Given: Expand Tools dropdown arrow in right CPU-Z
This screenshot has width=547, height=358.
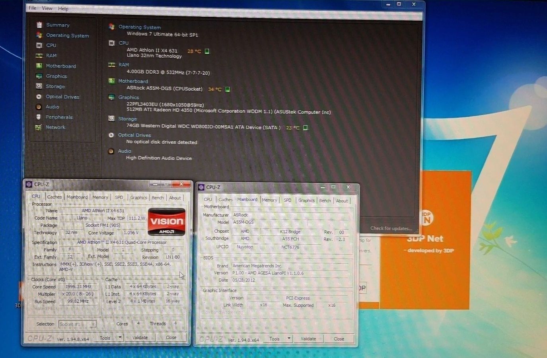Looking at the screenshot, I should [x=289, y=339].
